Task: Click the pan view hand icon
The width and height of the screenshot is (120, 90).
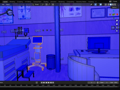Action: point(117,24)
